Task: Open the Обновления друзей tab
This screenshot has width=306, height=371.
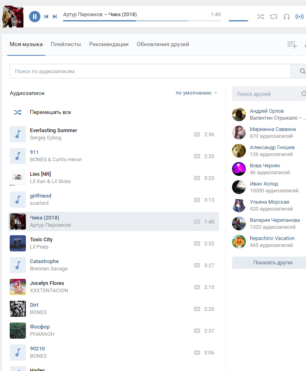Action: click(x=163, y=44)
